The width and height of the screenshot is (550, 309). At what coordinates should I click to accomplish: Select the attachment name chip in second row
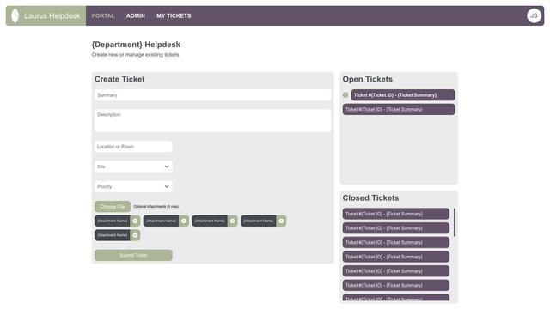tap(113, 235)
